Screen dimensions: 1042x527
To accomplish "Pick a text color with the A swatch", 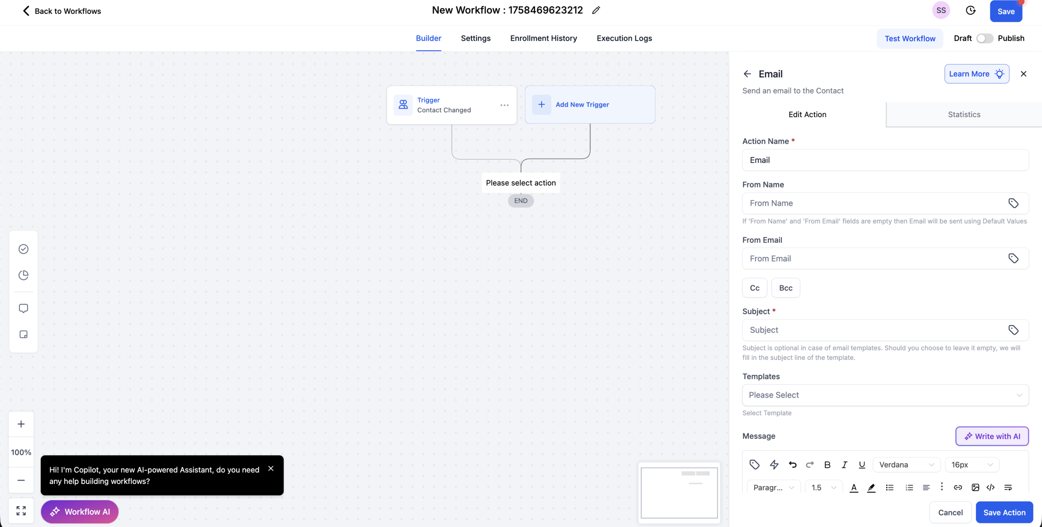I will click(x=854, y=488).
